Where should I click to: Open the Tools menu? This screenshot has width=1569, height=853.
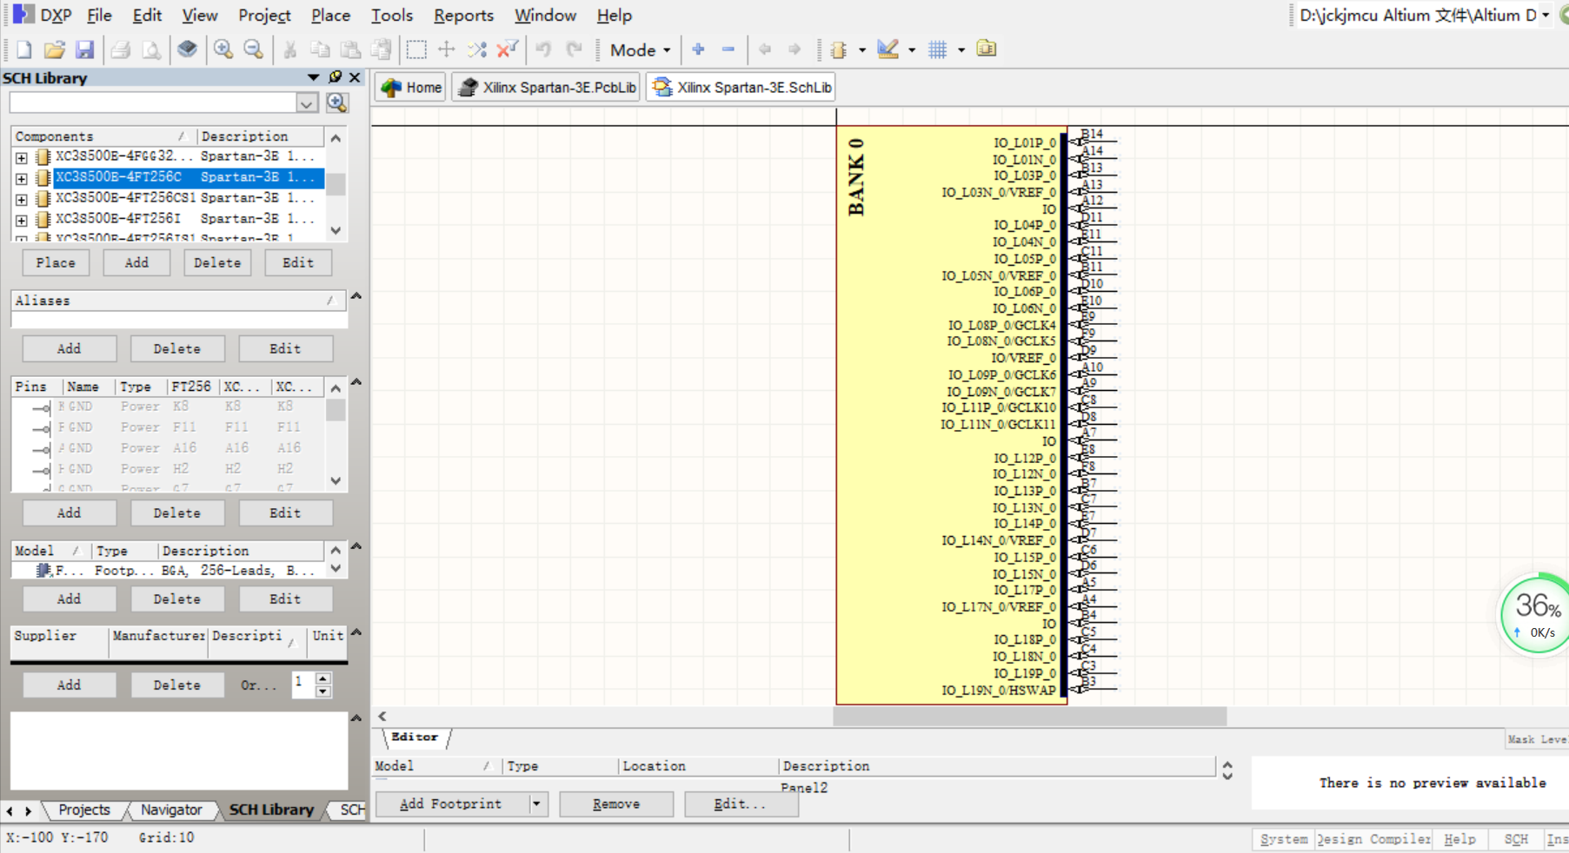[391, 16]
